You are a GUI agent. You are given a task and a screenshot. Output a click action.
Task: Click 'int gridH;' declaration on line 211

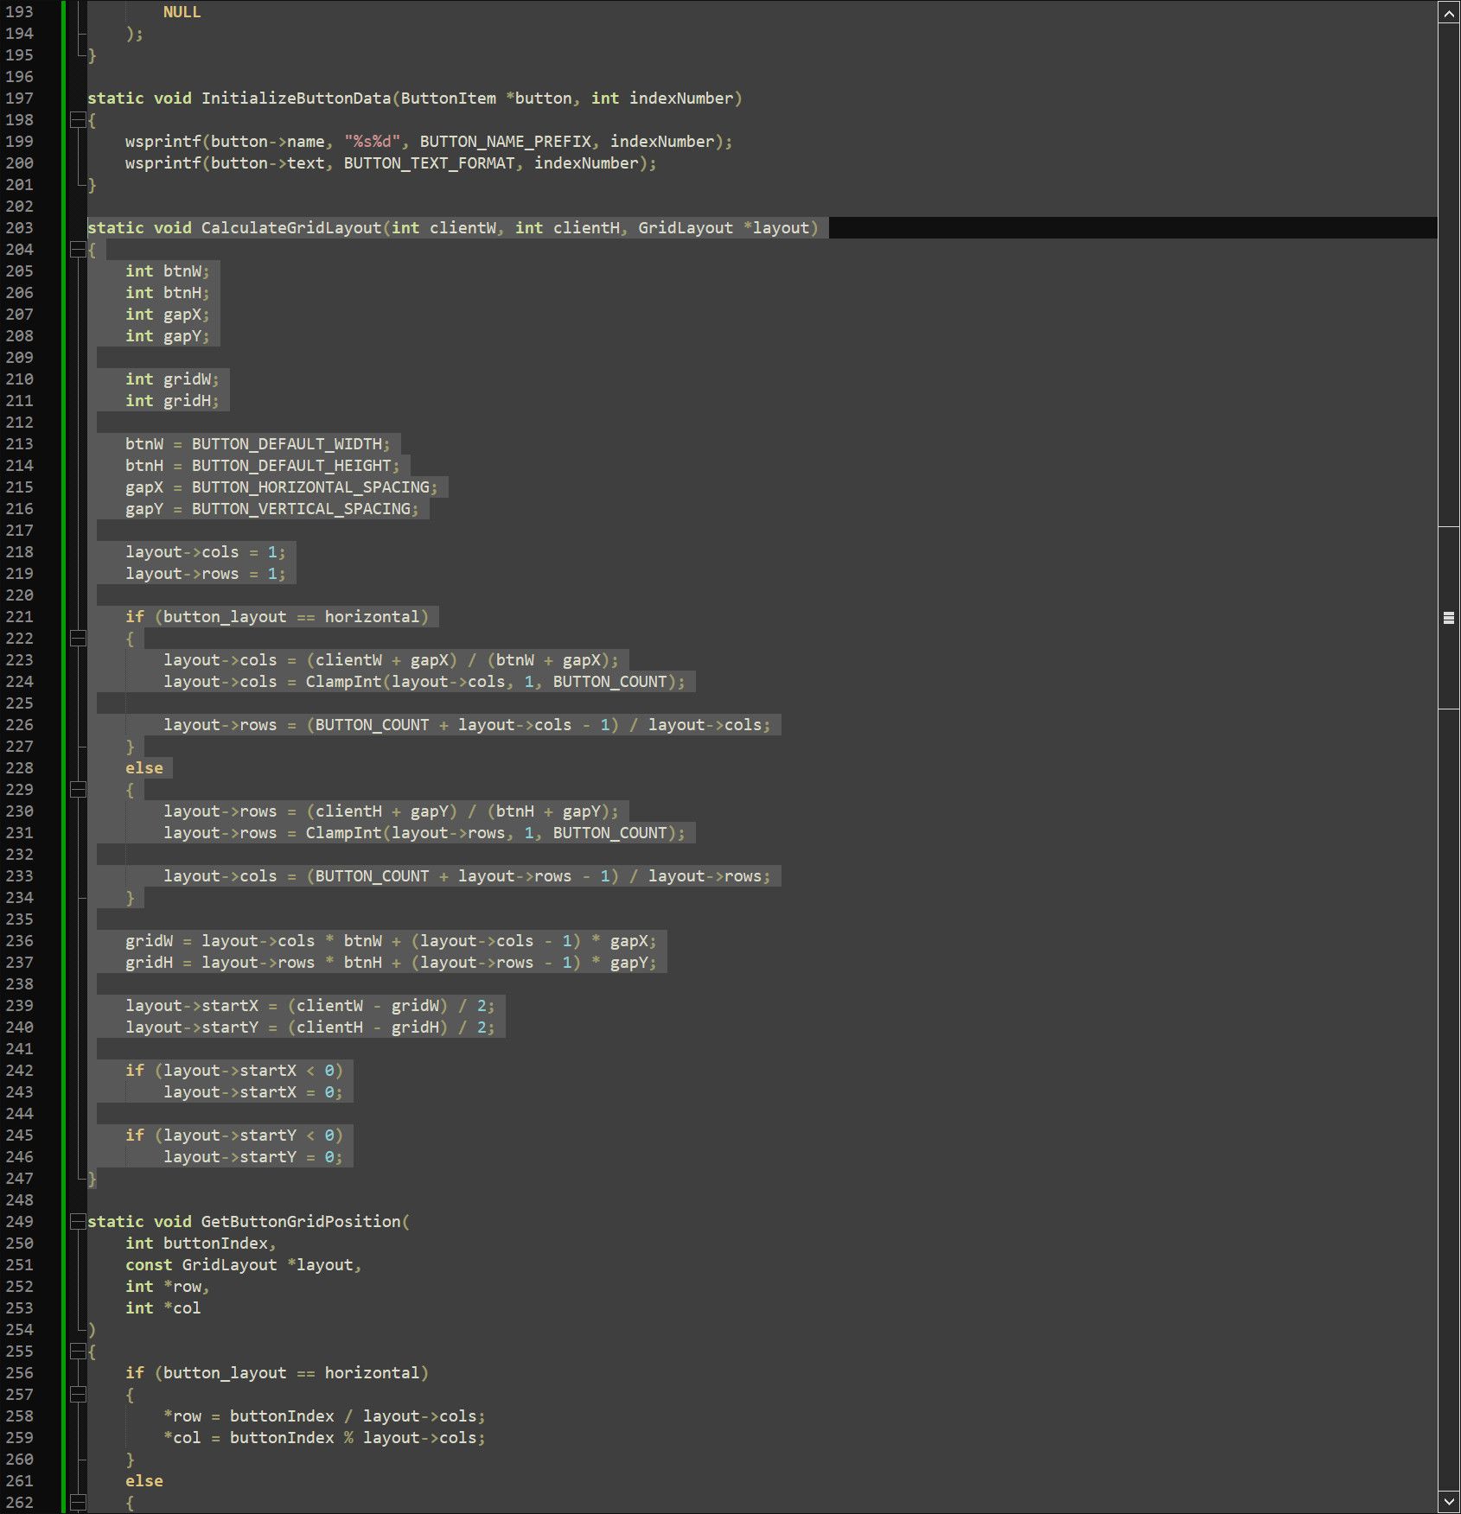click(x=172, y=401)
